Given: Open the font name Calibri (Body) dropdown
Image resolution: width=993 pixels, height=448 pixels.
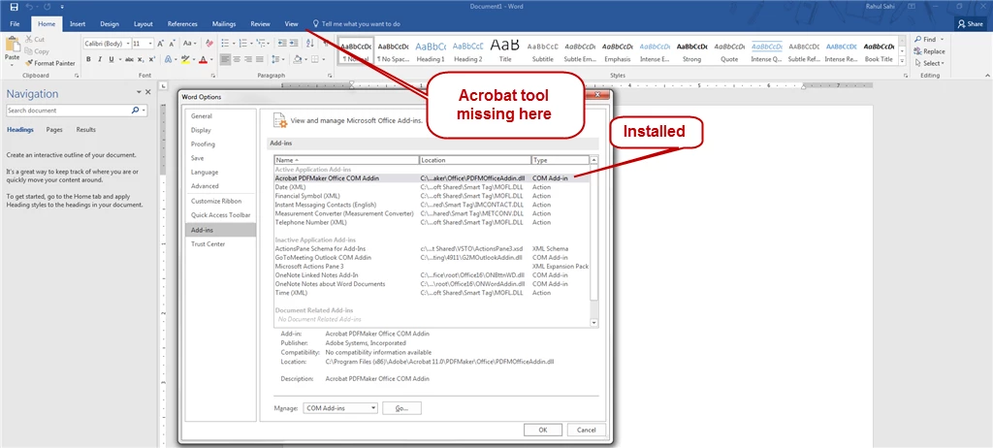Looking at the screenshot, I should point(128,44).
